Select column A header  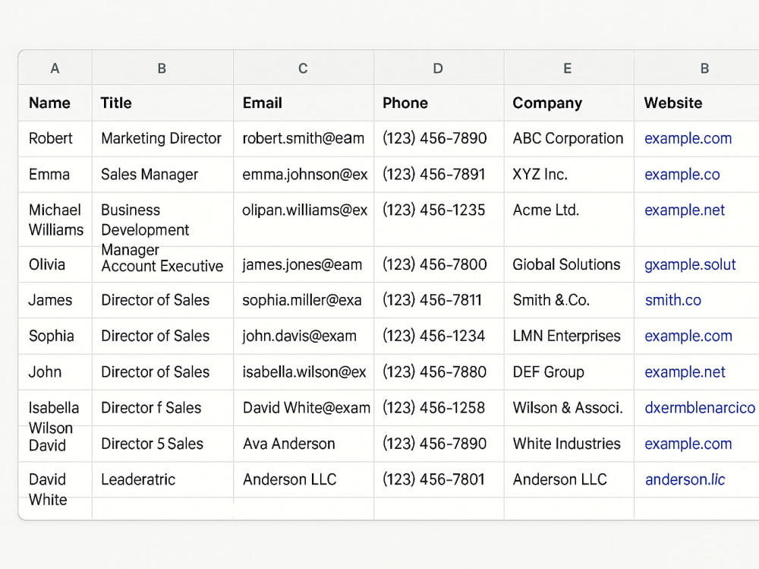coord(55,68)
